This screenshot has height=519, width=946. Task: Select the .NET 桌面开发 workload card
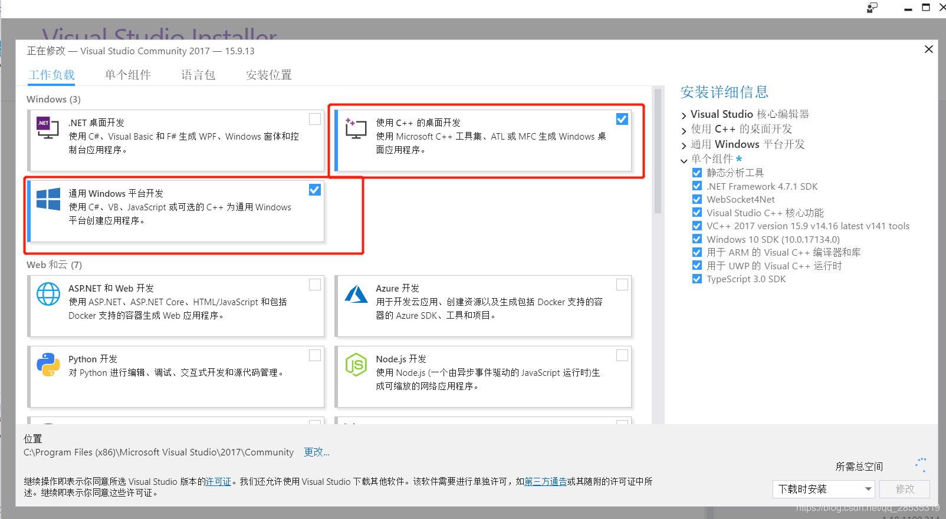pyautogui.click(x=176, y=140)
